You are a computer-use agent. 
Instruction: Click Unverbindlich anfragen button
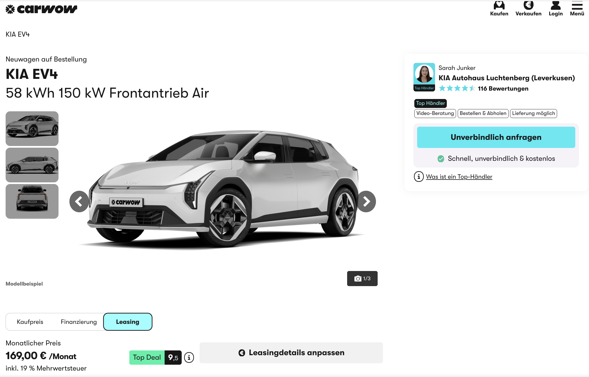coord(496,137)
